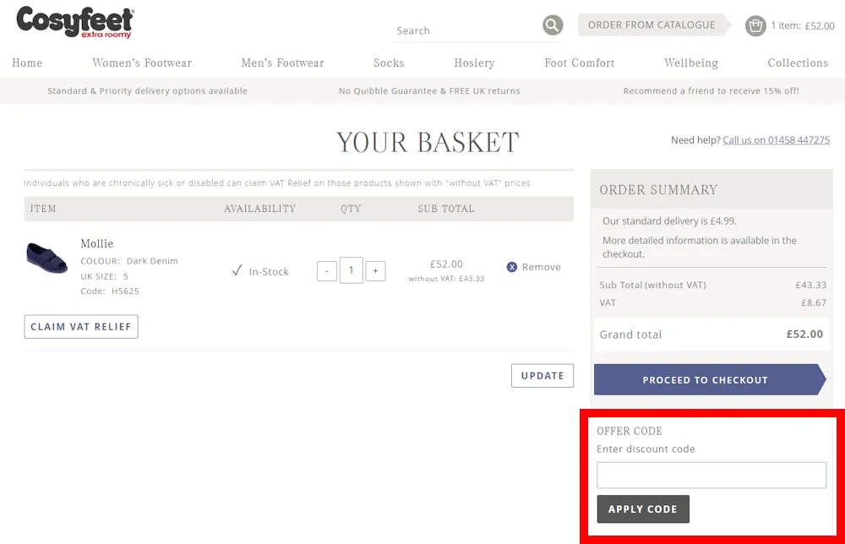
Task: Click 'COLOUR: Dark Denim' text
Action: (x=129, y=261)
